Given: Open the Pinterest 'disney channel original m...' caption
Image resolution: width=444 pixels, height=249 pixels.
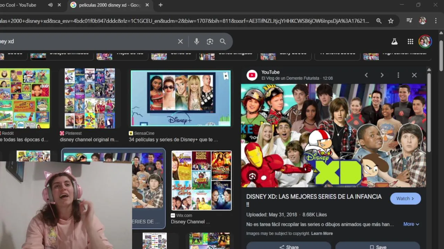Looking at the screenshot, I should pos(89,140).
